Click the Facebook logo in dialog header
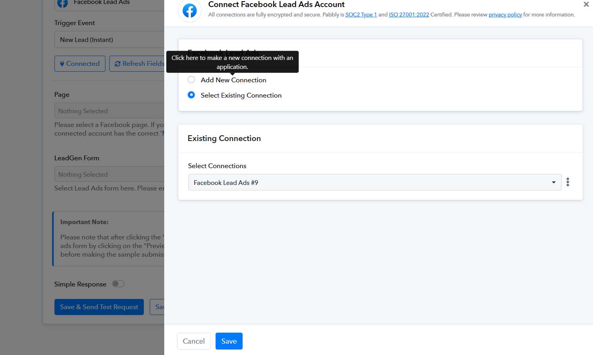This screenshot has height=355, width=593. [x=190, y=11]
